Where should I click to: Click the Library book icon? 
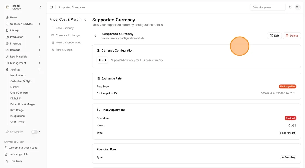click(x=7, y=30)
